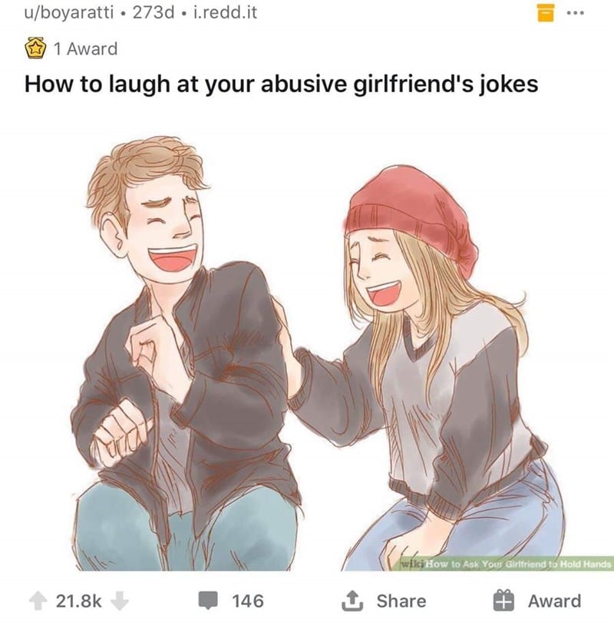614x626 pixels.
Task: Click the gold star award badge
Action: click(x=35, y=48)
